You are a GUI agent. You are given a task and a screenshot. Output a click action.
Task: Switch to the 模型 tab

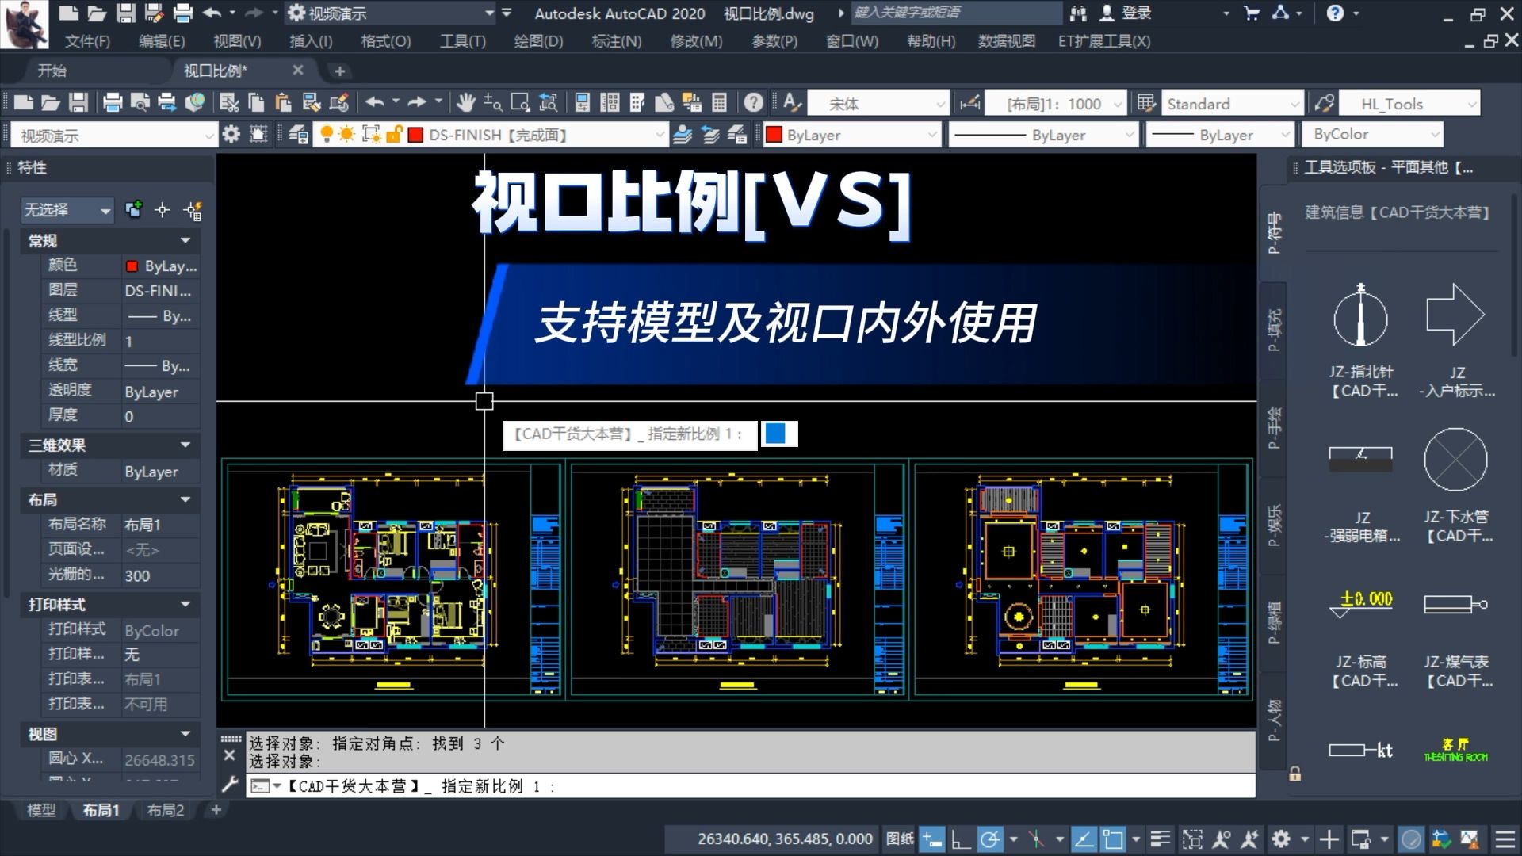[41, 810]
